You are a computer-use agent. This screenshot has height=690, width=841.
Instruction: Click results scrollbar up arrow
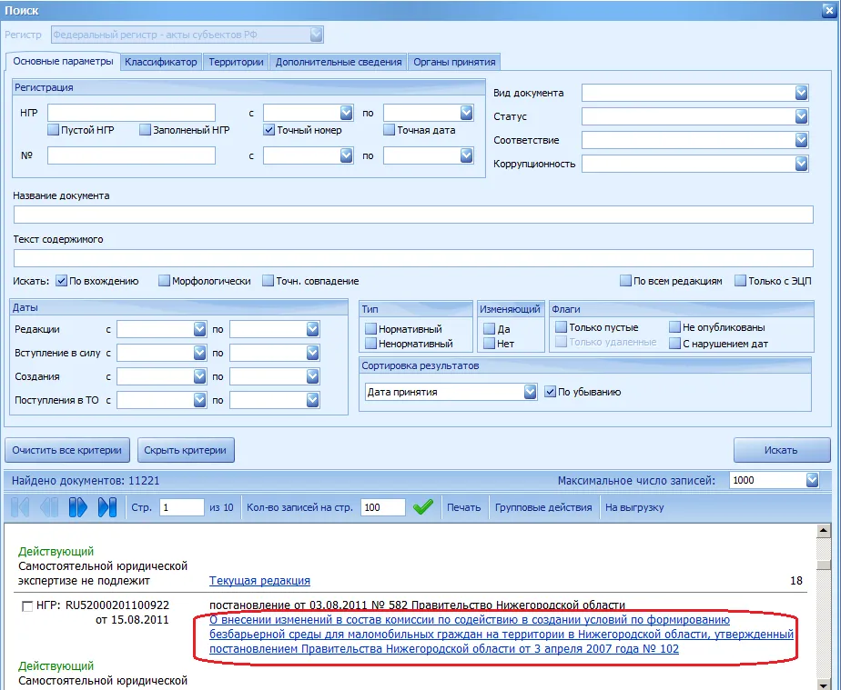pyautogui.click(x=824, y=531)
